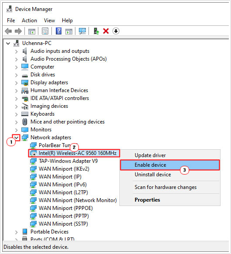Expand the Imaging devices category
This screenshot has width=231, height=254.
click(x=16, y=106)
